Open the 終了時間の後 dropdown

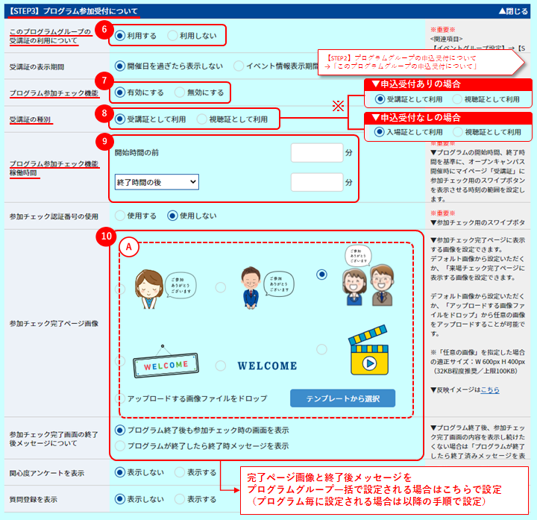tap(157, 182)
